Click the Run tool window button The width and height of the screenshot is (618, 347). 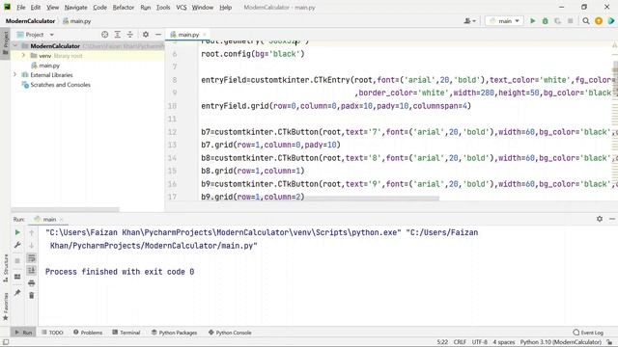click(23, 333)
